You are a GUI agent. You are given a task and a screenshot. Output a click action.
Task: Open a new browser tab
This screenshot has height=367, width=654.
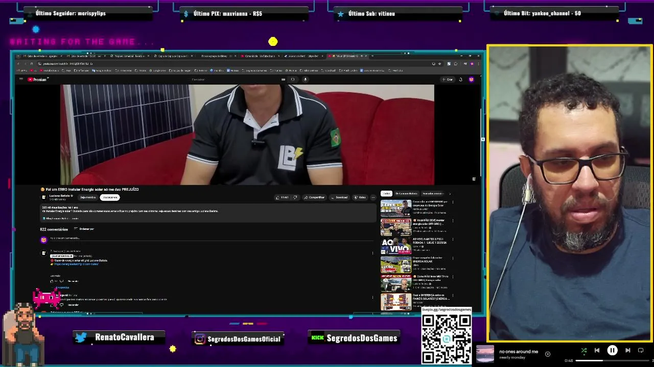[x=372, y=56]
